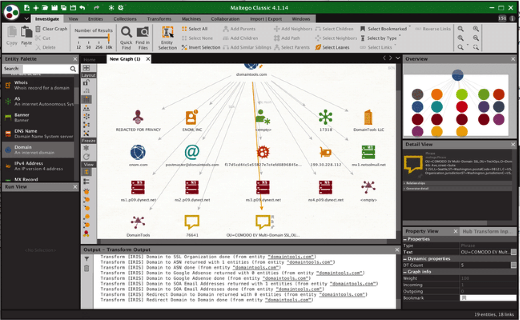This screenshot has height=320, width=520.
Task: Select the Domain entity in palette
Action: coord(38,150)
